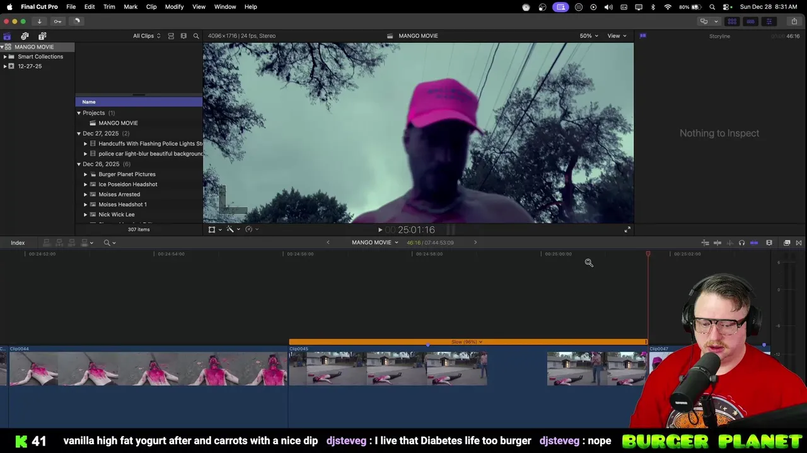The width and height of the screenshot is (807, 453).
Task: Toggle the Timeline panel visibility
Action: click(750, 21)
